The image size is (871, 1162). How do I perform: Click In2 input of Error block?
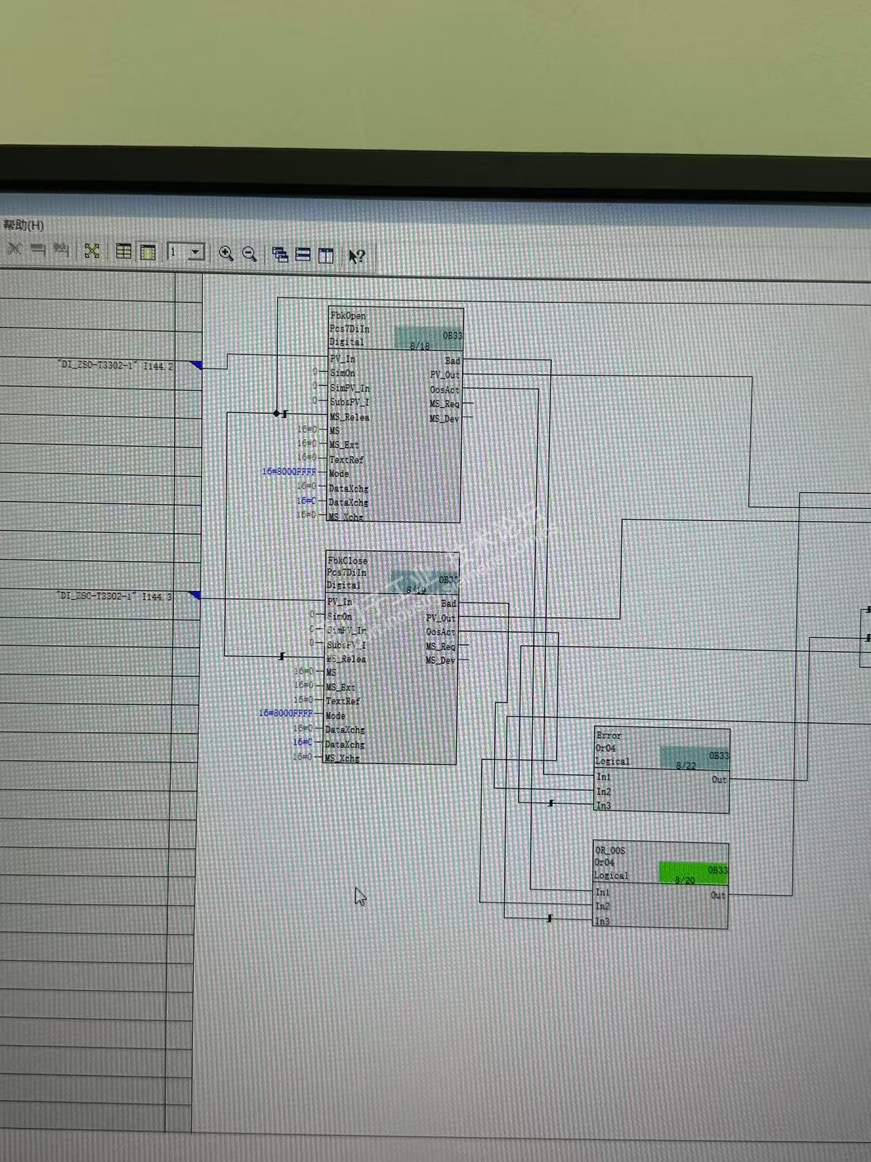coord(604,792)
